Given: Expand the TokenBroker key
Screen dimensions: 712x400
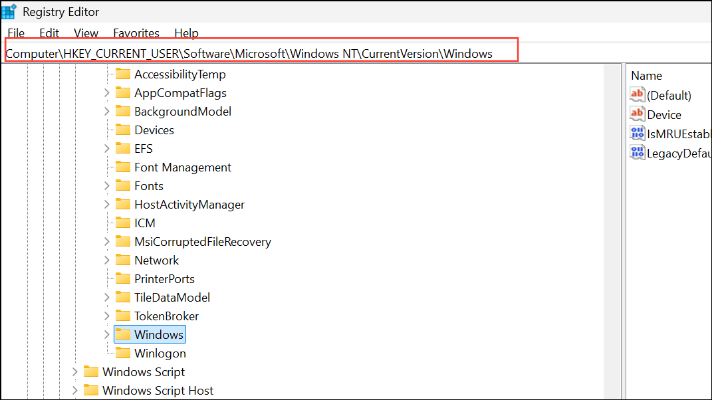Looking at the screenshot, I should tap(107, 316).
